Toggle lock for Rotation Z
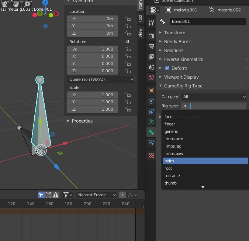This screenshot has height=241, width=249. (x=128, y=71)
